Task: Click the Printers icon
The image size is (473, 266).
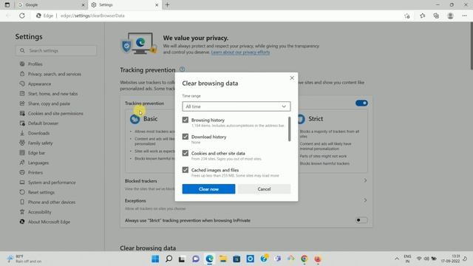Action: click(x=22, y=172)
